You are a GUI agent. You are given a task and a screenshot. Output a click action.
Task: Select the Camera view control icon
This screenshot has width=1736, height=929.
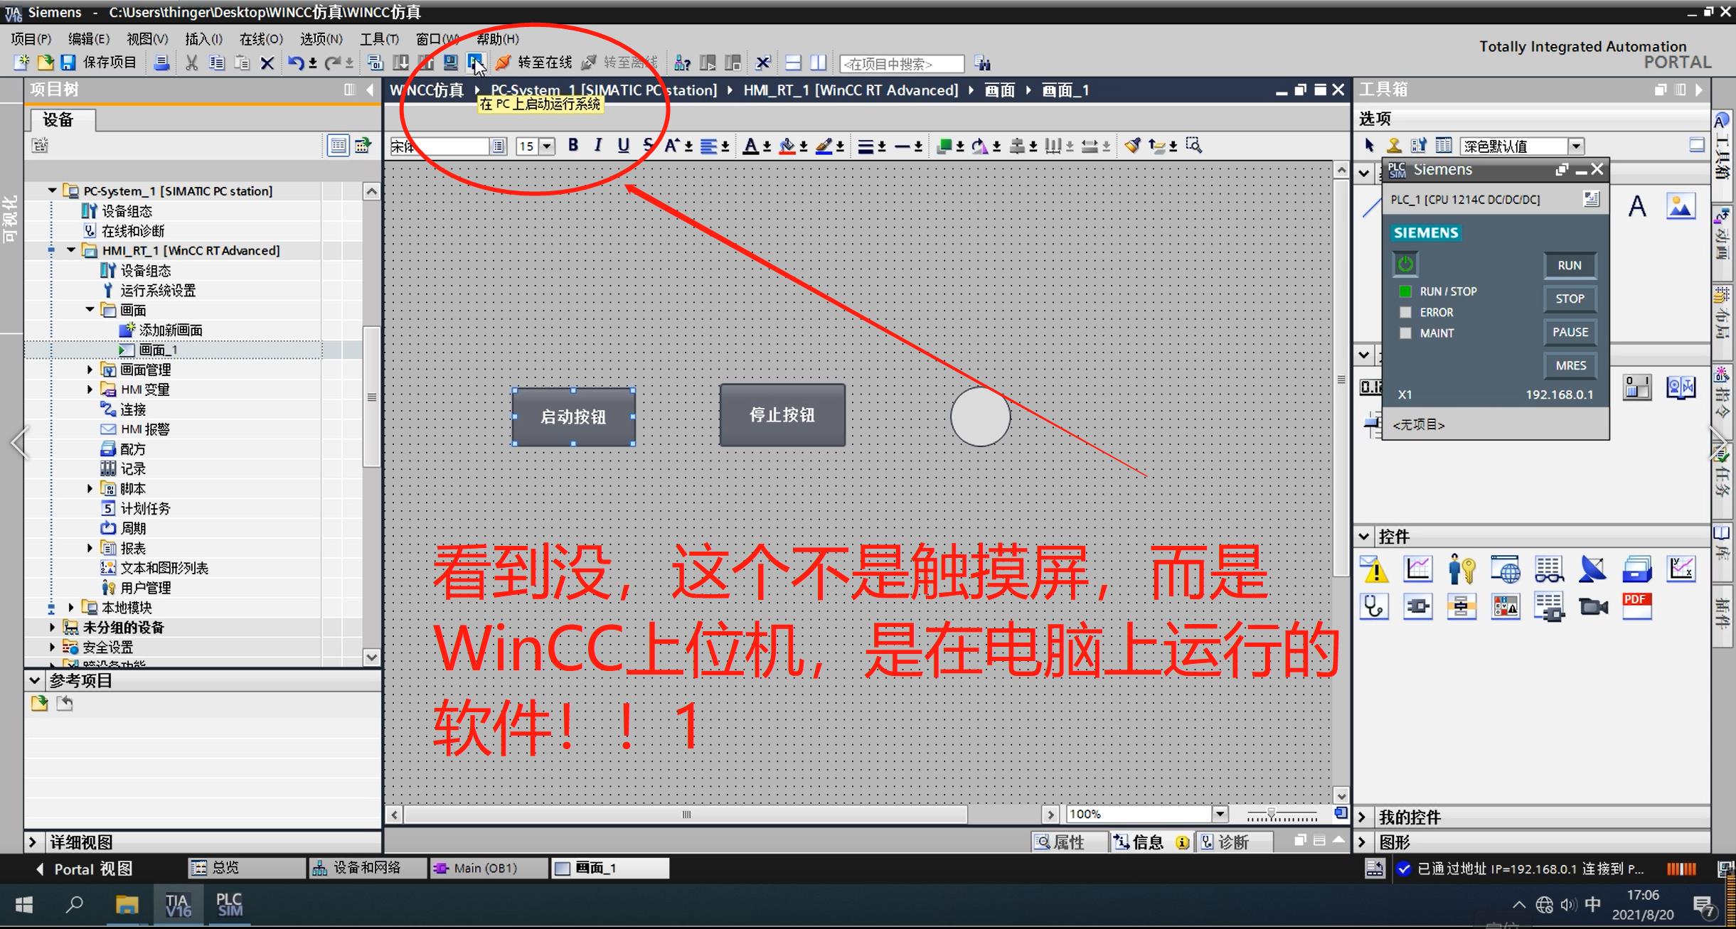(1593, 606)
